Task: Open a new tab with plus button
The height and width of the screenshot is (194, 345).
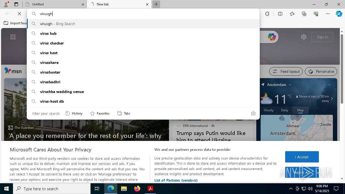Action: 156,4
